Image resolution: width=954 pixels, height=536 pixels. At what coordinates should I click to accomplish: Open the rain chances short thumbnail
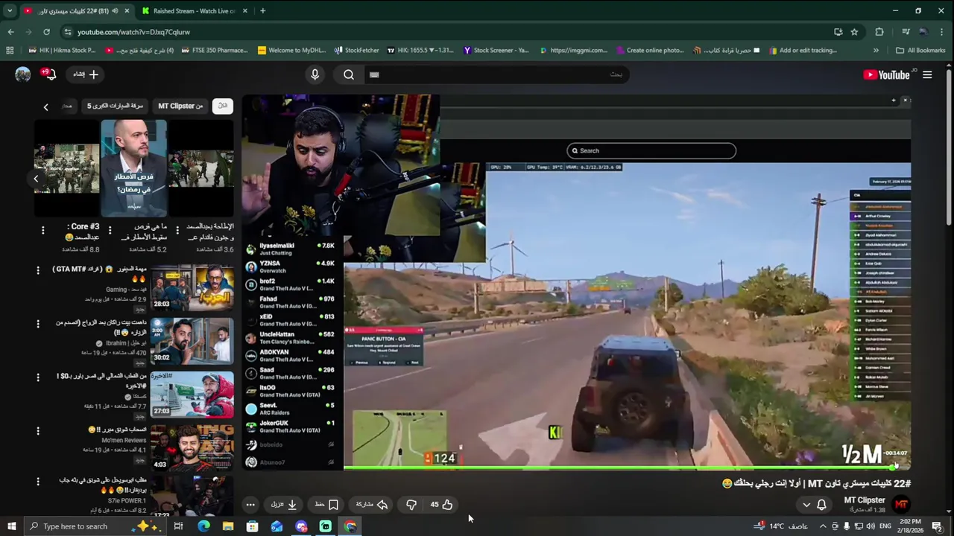134,168
